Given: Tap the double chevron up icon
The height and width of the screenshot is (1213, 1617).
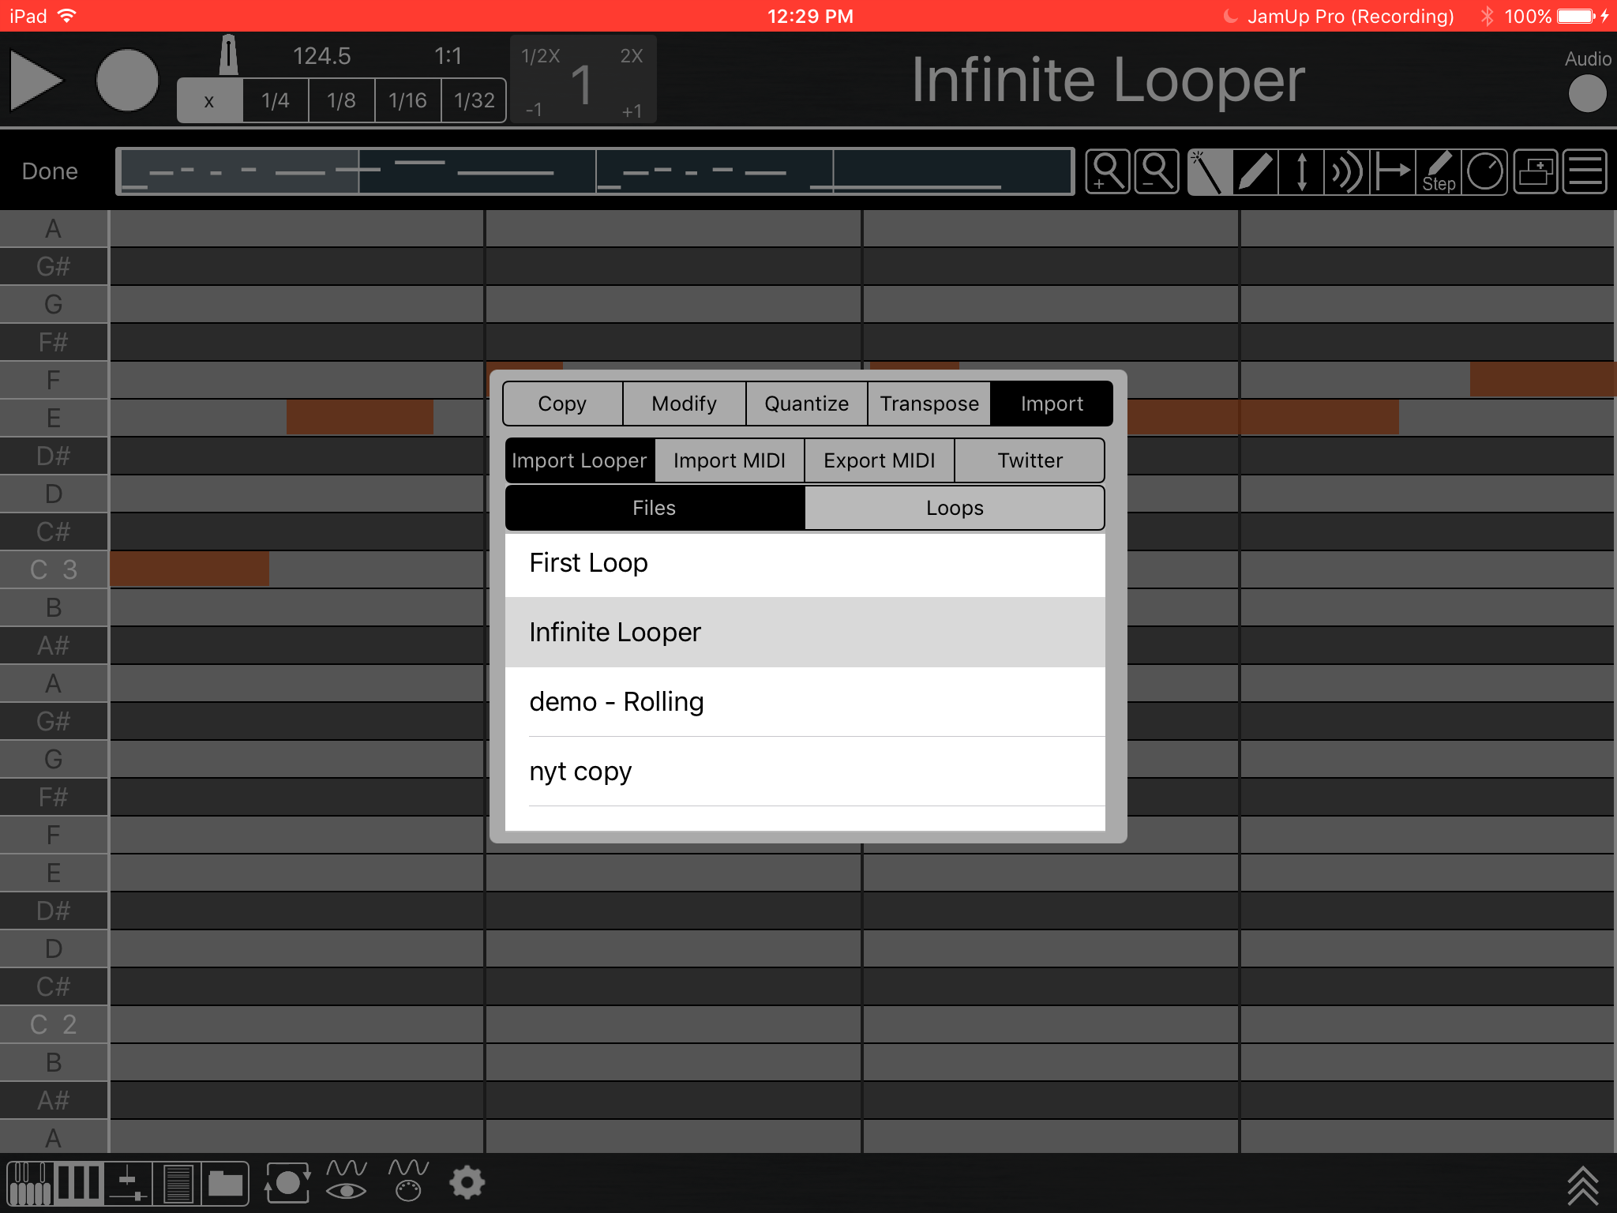Looking at the screenshot, I should 1582,1185.
